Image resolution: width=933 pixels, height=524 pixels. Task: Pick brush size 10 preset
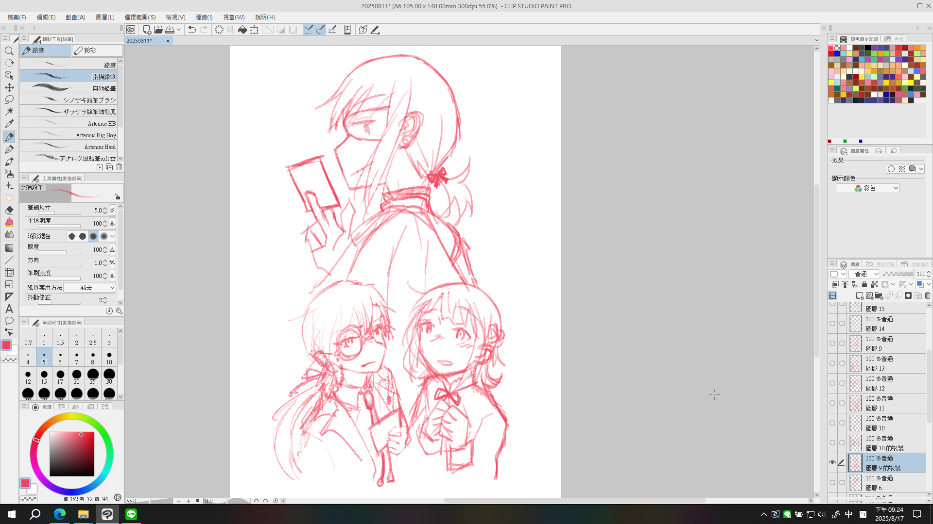tap(109, 358)
